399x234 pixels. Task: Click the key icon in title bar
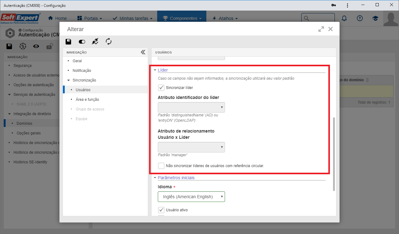pos(334,5)
